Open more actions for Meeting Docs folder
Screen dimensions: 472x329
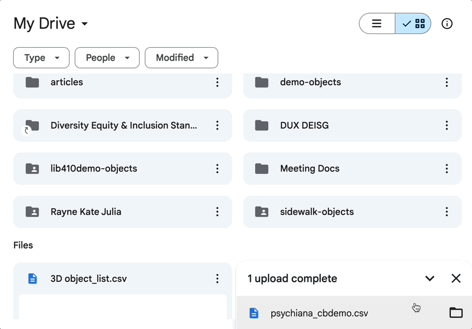click(446, 168)
